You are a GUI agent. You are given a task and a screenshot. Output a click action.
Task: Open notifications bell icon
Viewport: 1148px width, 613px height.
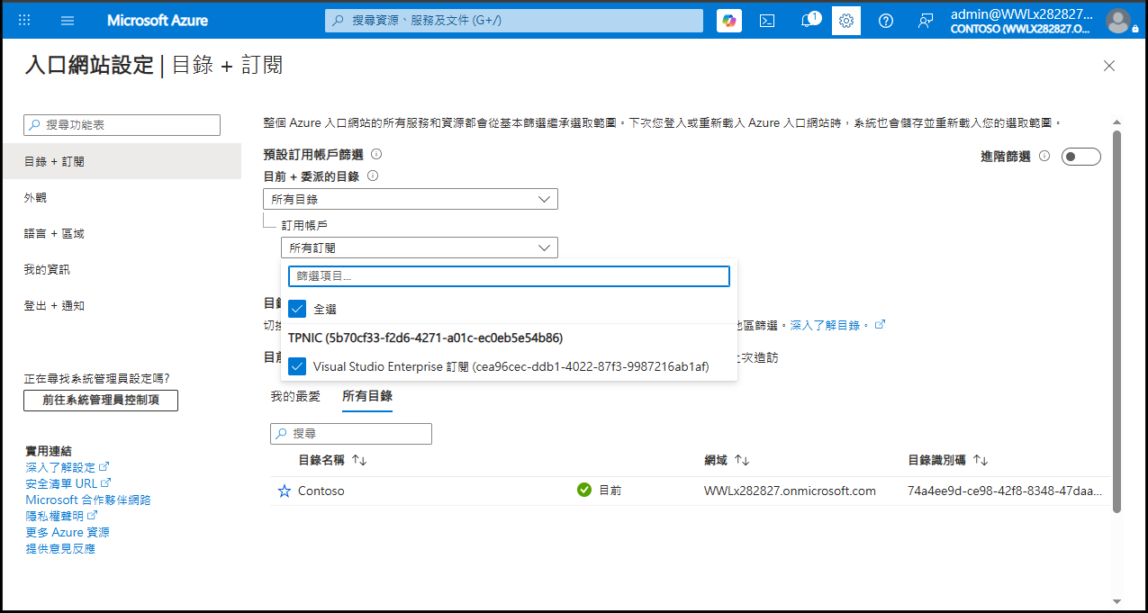(x=807, y=21)
